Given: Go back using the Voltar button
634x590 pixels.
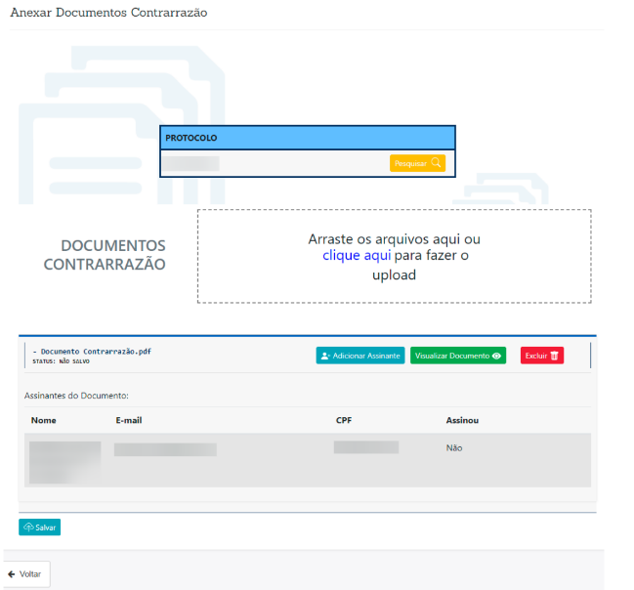Looking at the screenshot, I should (25, 574).
